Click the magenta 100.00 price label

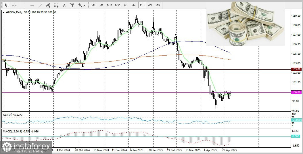point(296,92)
